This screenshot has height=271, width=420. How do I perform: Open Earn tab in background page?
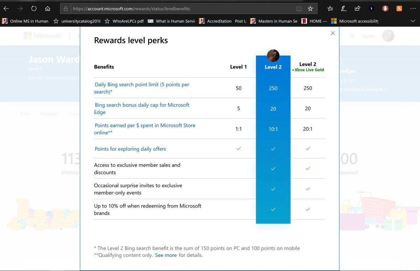[x=25, y=114]
